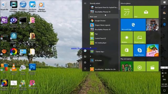Viewport: 168px width, 94px height.
Task: Click the '#' letter header in apps list
Action: pos(91,56)
